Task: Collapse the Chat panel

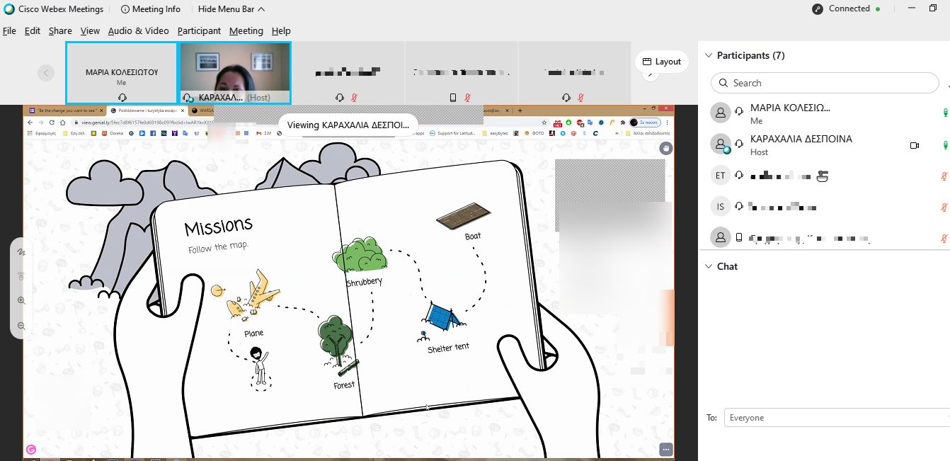Action: click(708, 266)
